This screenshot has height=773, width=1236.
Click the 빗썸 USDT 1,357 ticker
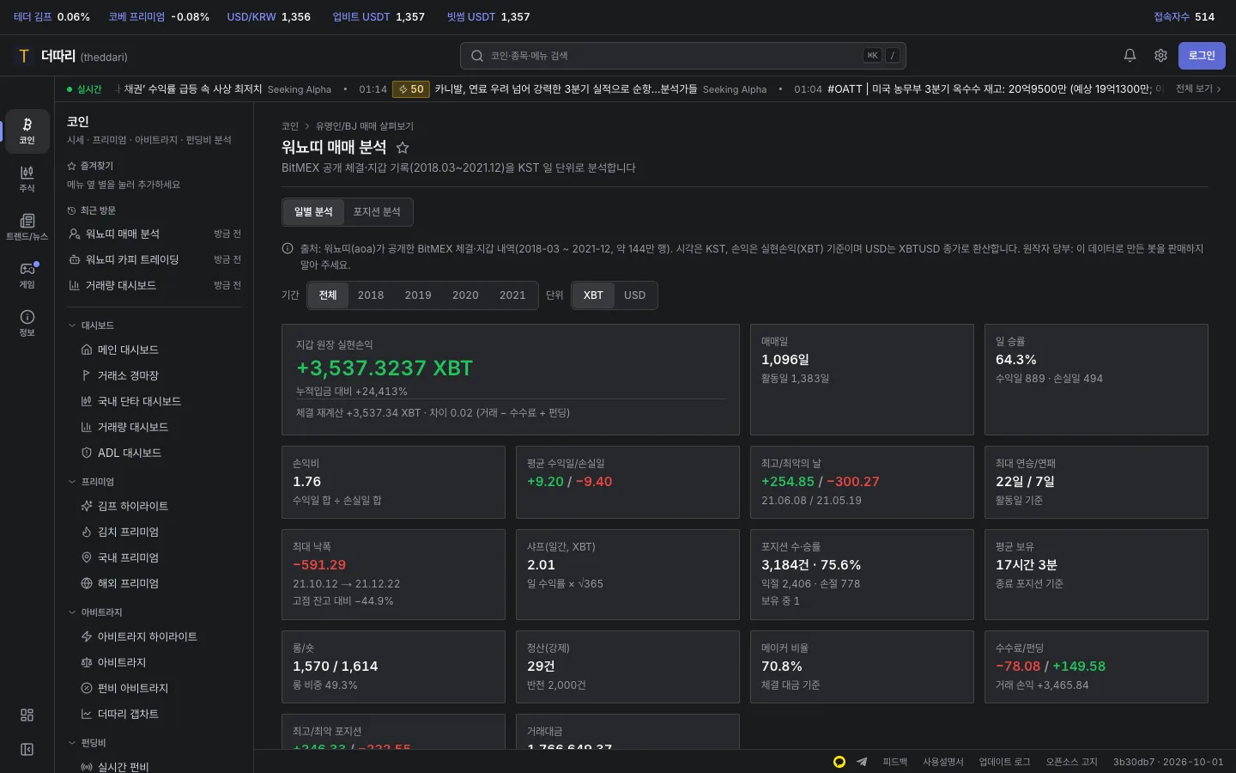point(488,17)
